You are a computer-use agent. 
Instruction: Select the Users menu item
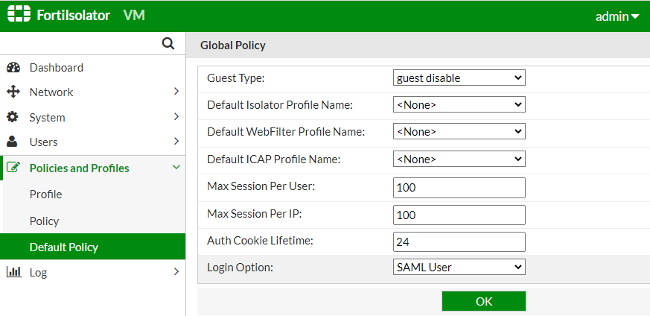pos(93,142)
